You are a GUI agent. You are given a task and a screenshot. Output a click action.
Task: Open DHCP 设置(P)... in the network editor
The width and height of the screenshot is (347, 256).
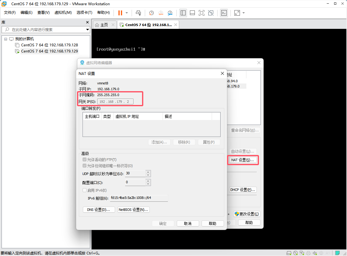pos(243,190)
